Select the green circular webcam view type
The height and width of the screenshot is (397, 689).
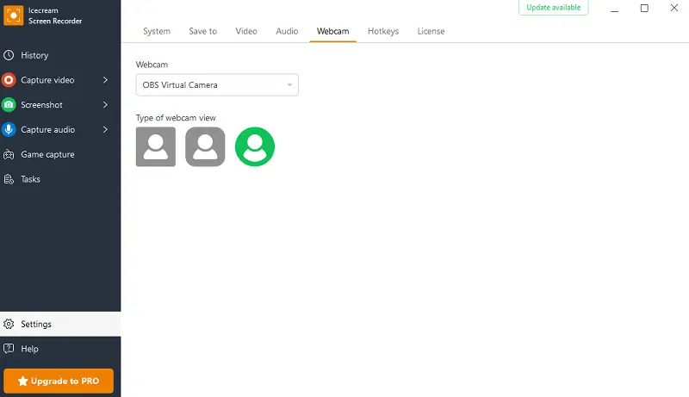(x=255, y=147)
